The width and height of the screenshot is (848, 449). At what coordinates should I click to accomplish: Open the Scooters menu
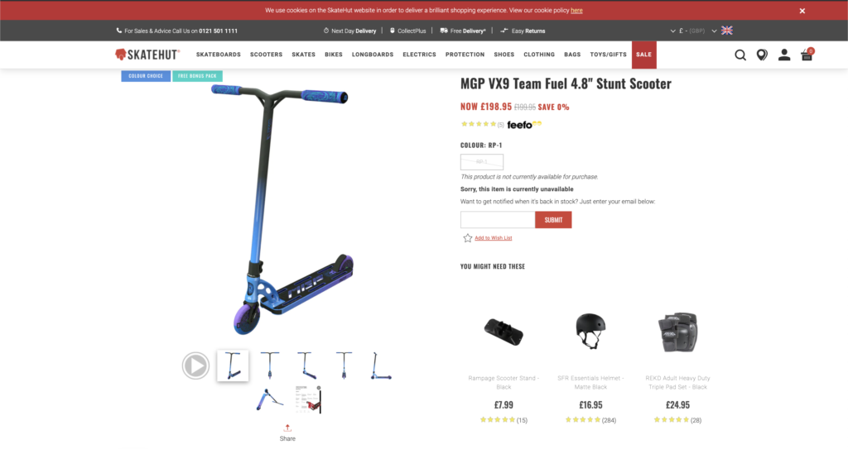[x=266, y=55]
